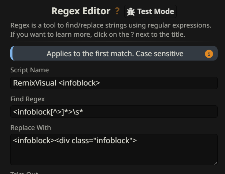The image size is (225, 174).
Task: Click the Replace With label
Action: click(30, 127)
